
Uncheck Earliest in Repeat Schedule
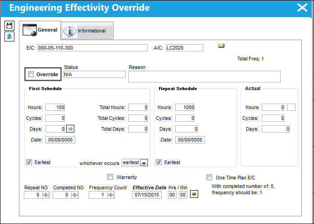point(159,162)
